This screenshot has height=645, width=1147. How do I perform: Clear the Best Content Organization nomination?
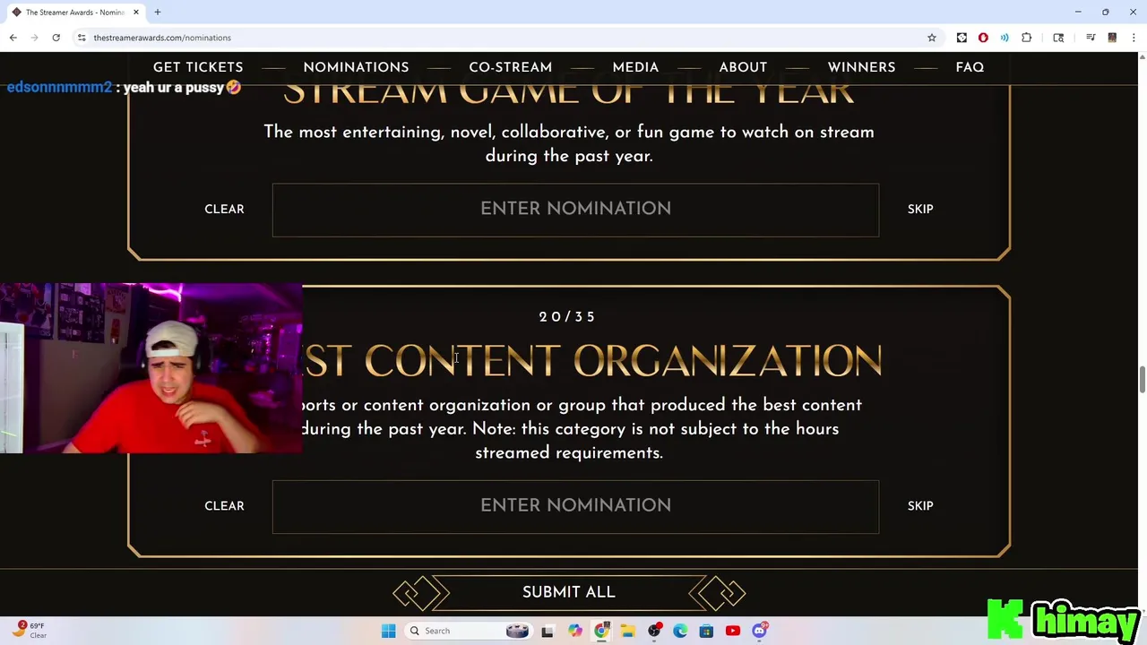point(224,506)
